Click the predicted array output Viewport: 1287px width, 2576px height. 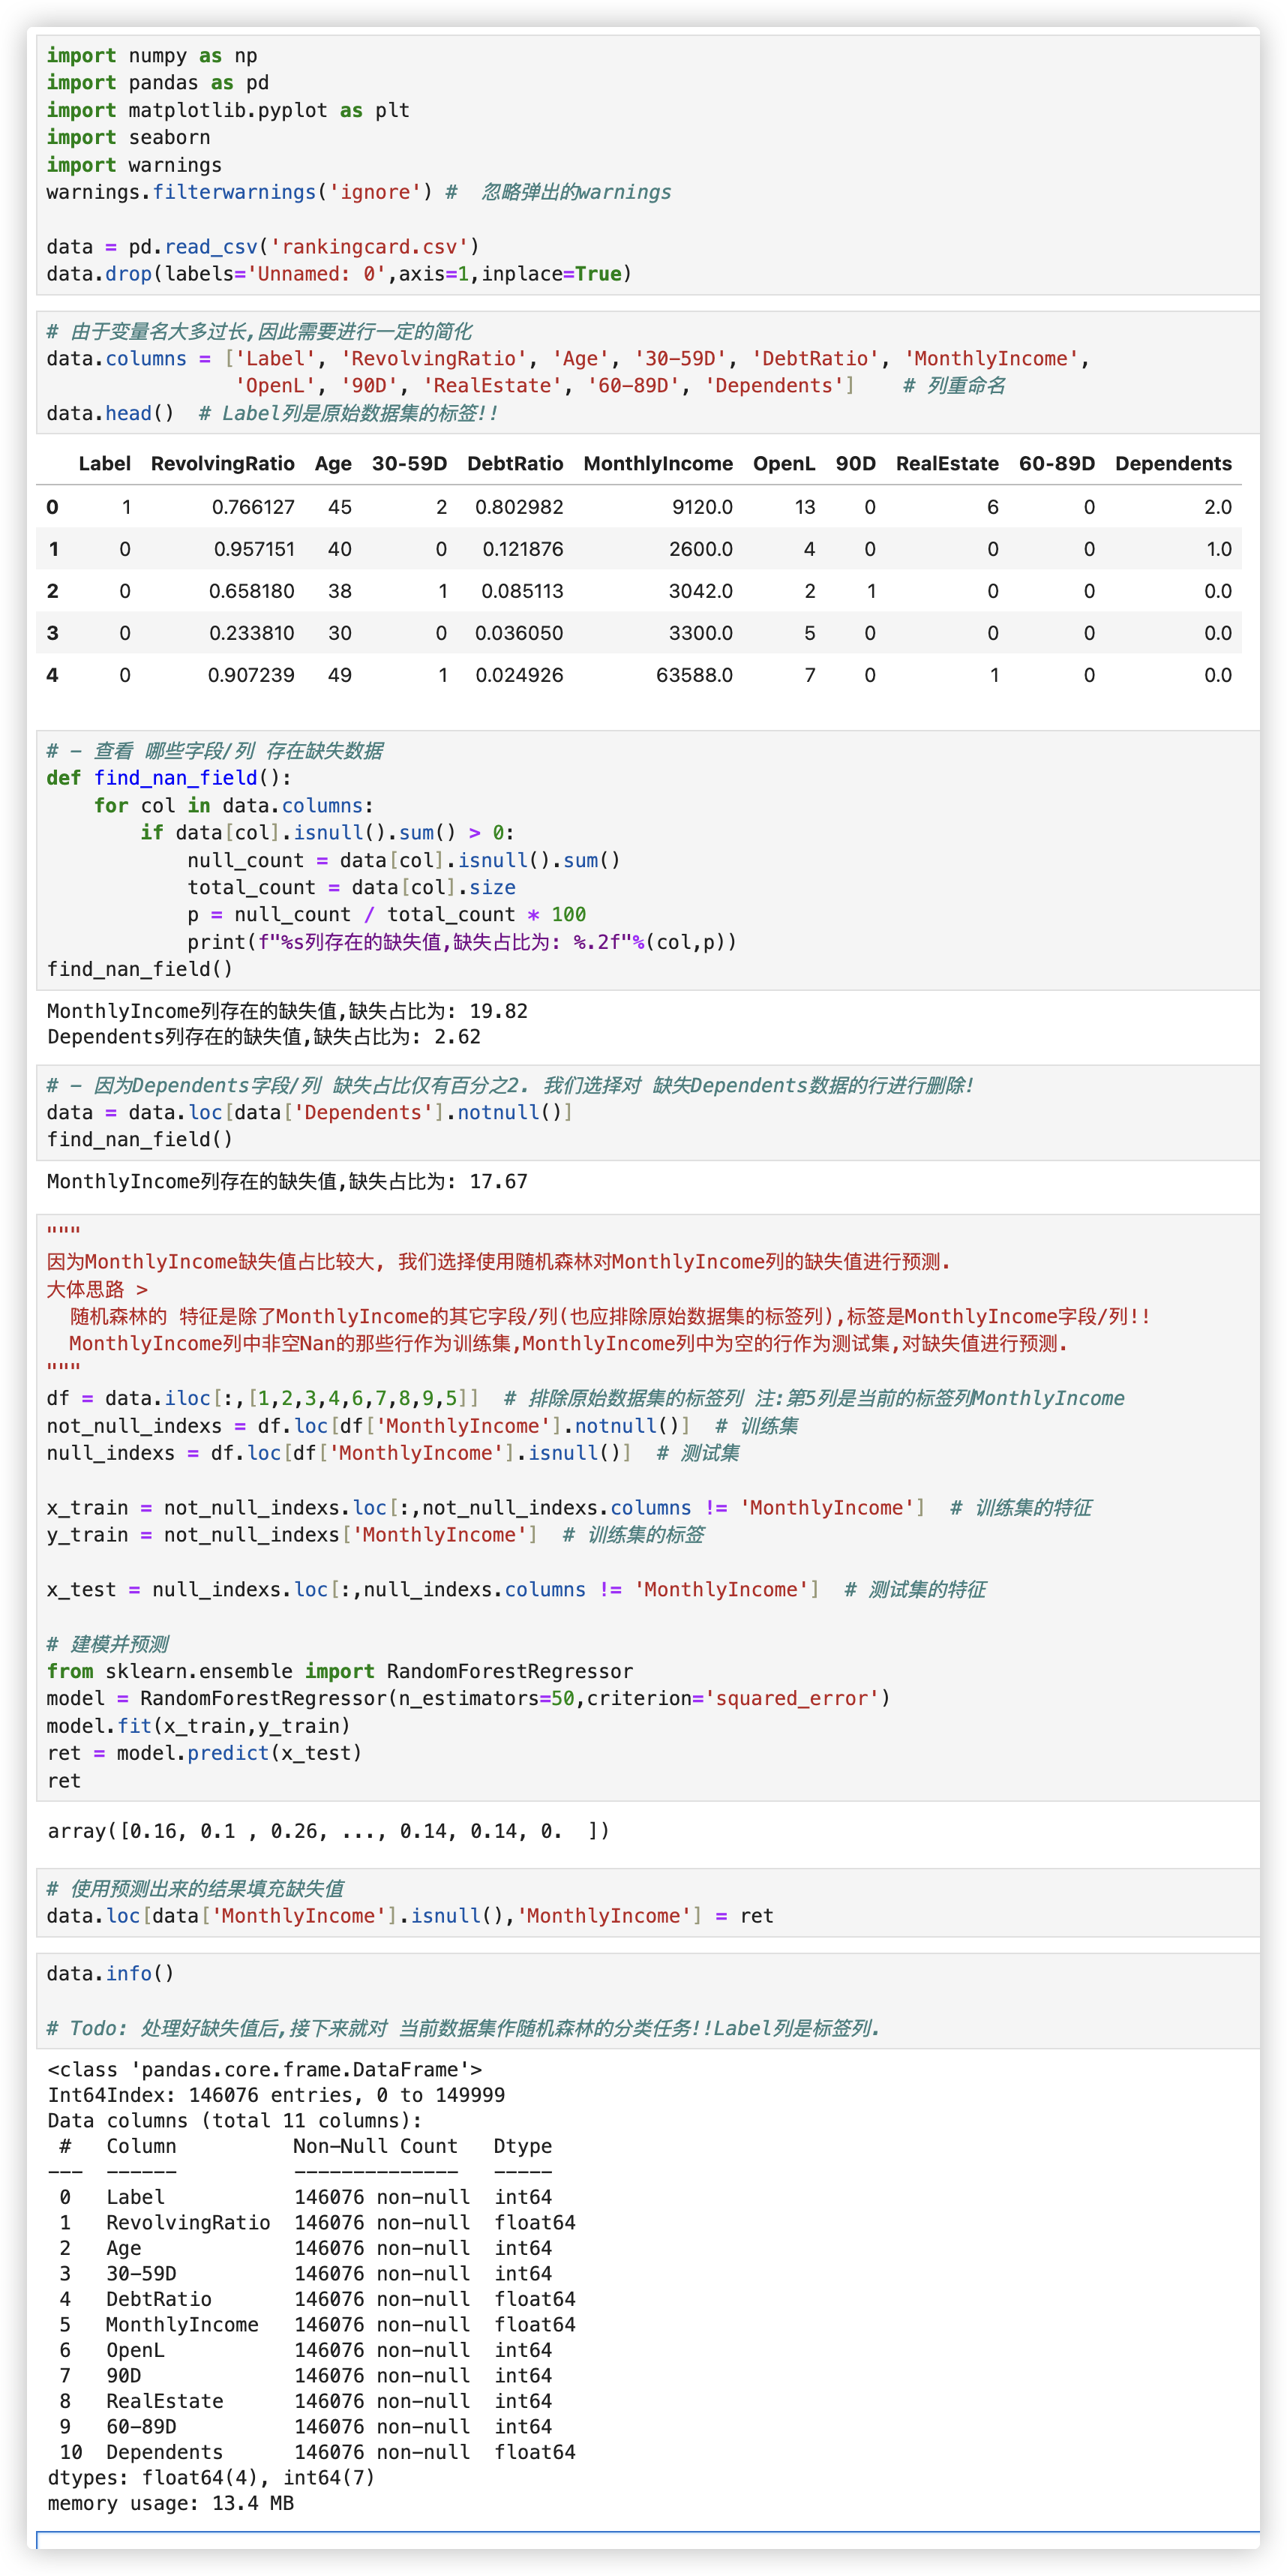[328, 1831]
